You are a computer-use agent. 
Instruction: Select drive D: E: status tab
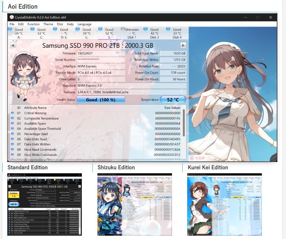(64, 33)
